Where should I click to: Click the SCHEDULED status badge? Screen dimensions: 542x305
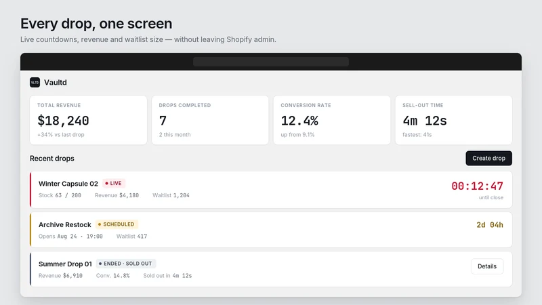coord(117,224)
